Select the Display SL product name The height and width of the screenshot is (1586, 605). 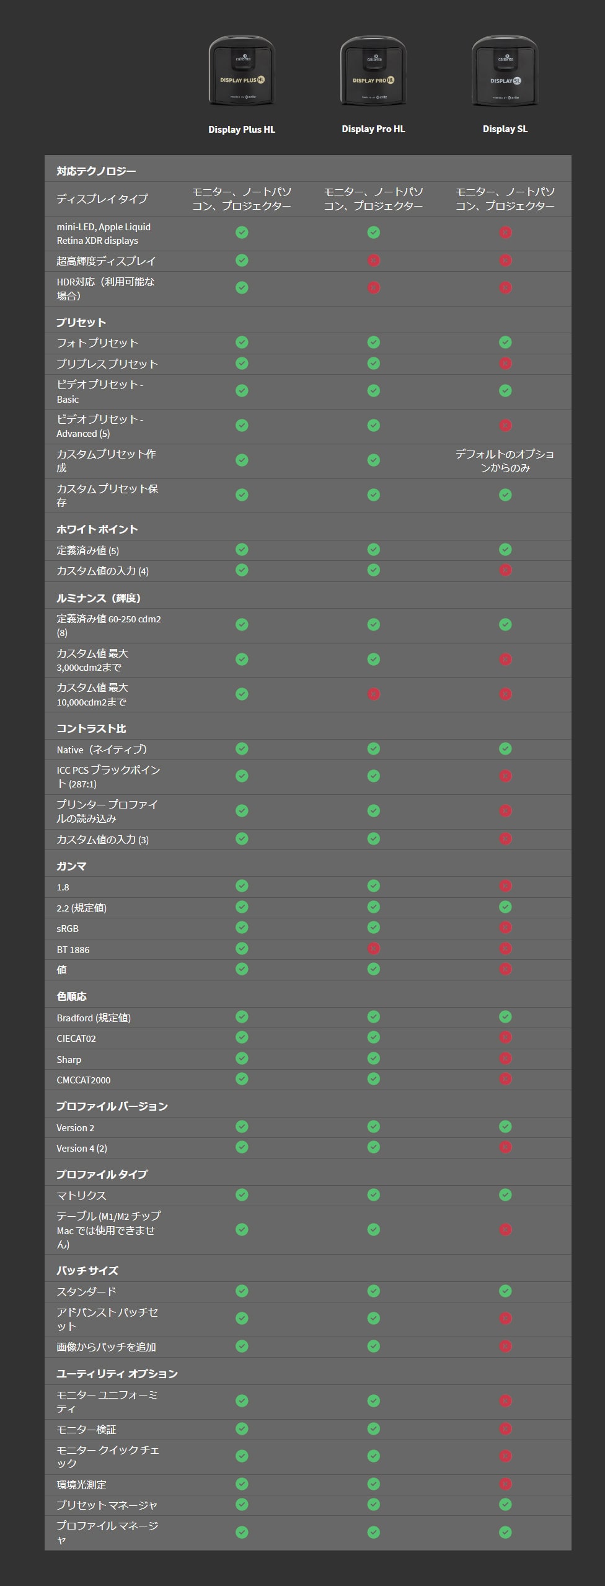tap(505, 129)
